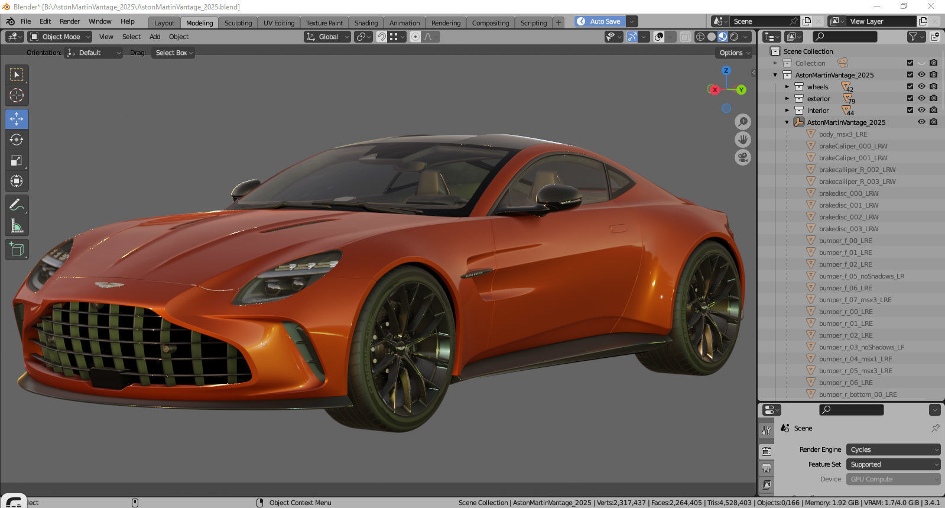Click the properties search field

(x=851, y=410)
